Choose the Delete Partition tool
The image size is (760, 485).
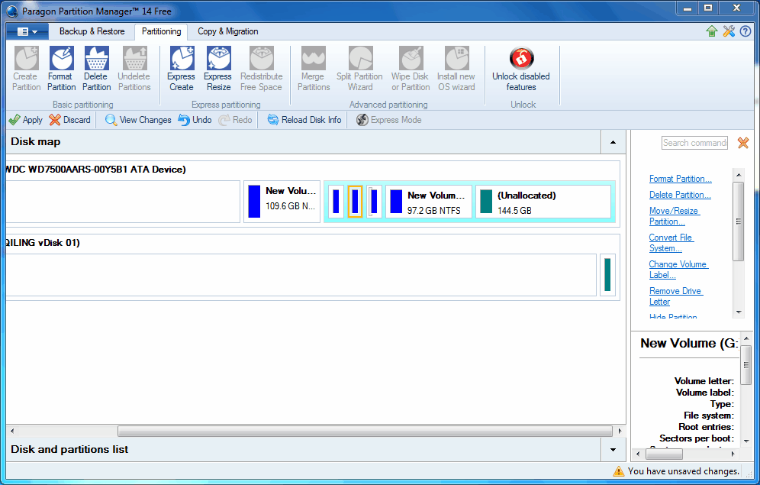tap(96, 69)
